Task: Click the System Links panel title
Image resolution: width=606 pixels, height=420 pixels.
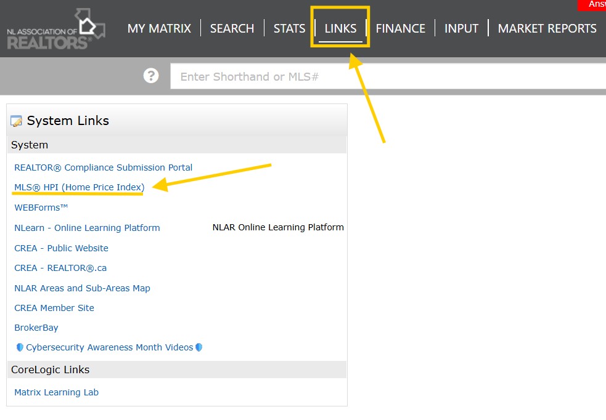Action: click(68, 121)
